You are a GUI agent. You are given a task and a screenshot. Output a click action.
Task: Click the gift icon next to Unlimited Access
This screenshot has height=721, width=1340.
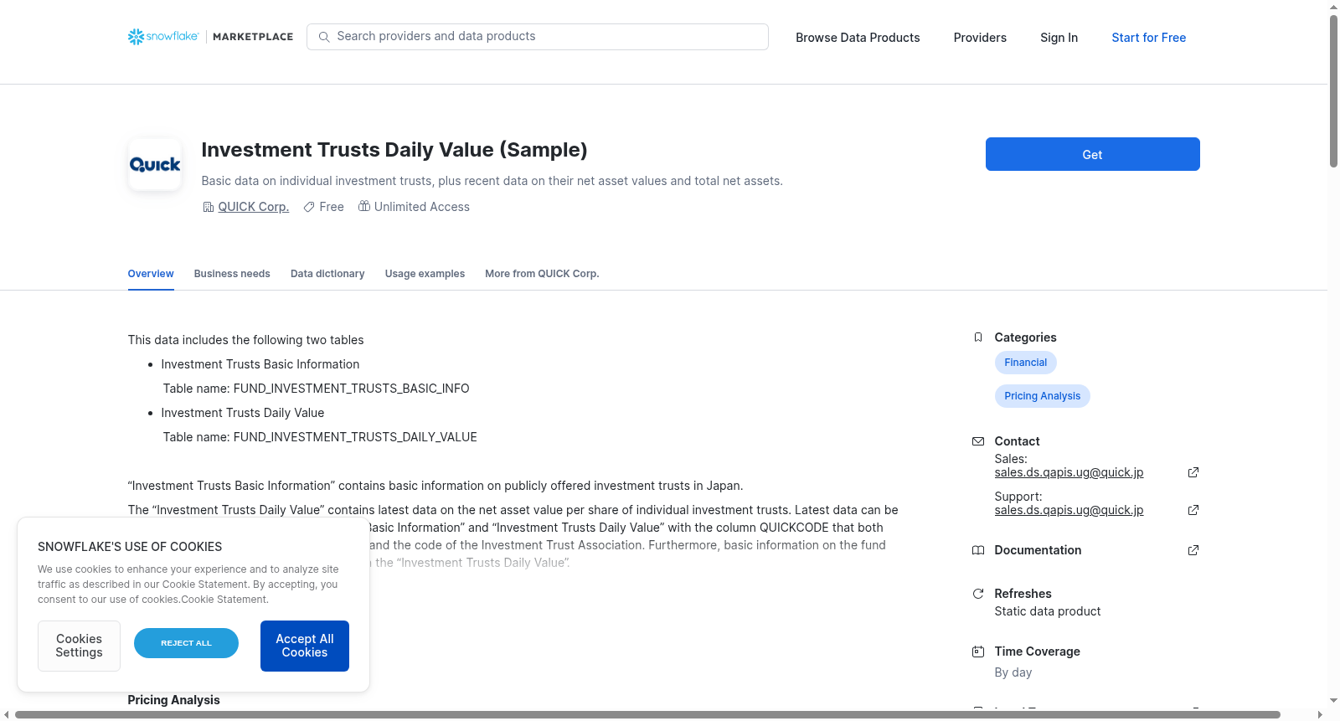pyautogui.click(x=364, y=206)
